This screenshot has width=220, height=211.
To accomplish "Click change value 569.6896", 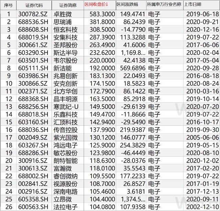I will click(x=133, y=68).
